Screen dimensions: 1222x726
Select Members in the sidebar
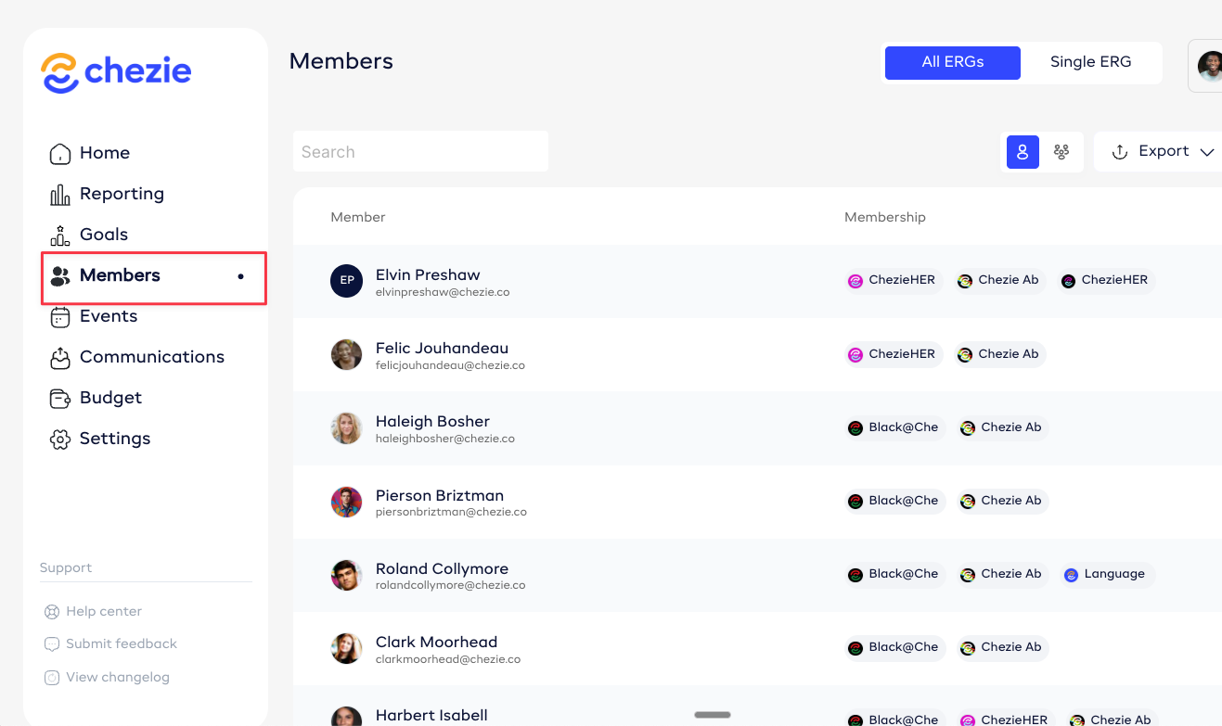coord(120,275)
